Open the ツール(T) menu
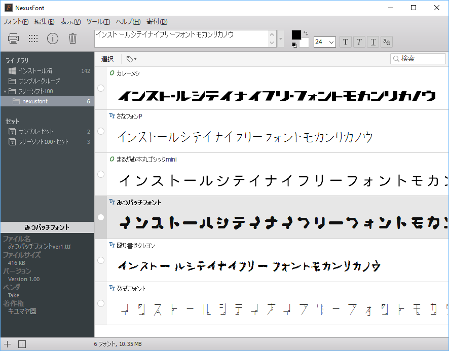Image resolution: width=449 pixels, height=351 pixels. (x=98, y=22)
